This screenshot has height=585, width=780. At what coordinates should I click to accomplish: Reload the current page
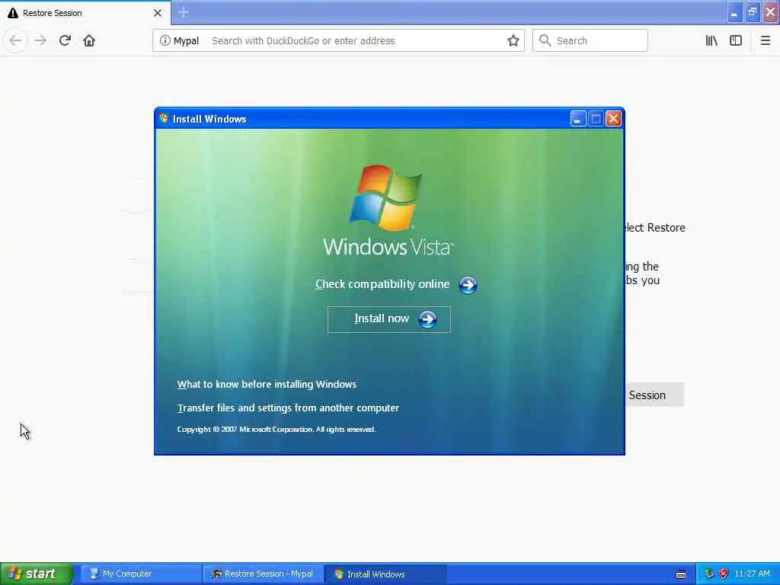pyautogui.click(x=65, y=40)
